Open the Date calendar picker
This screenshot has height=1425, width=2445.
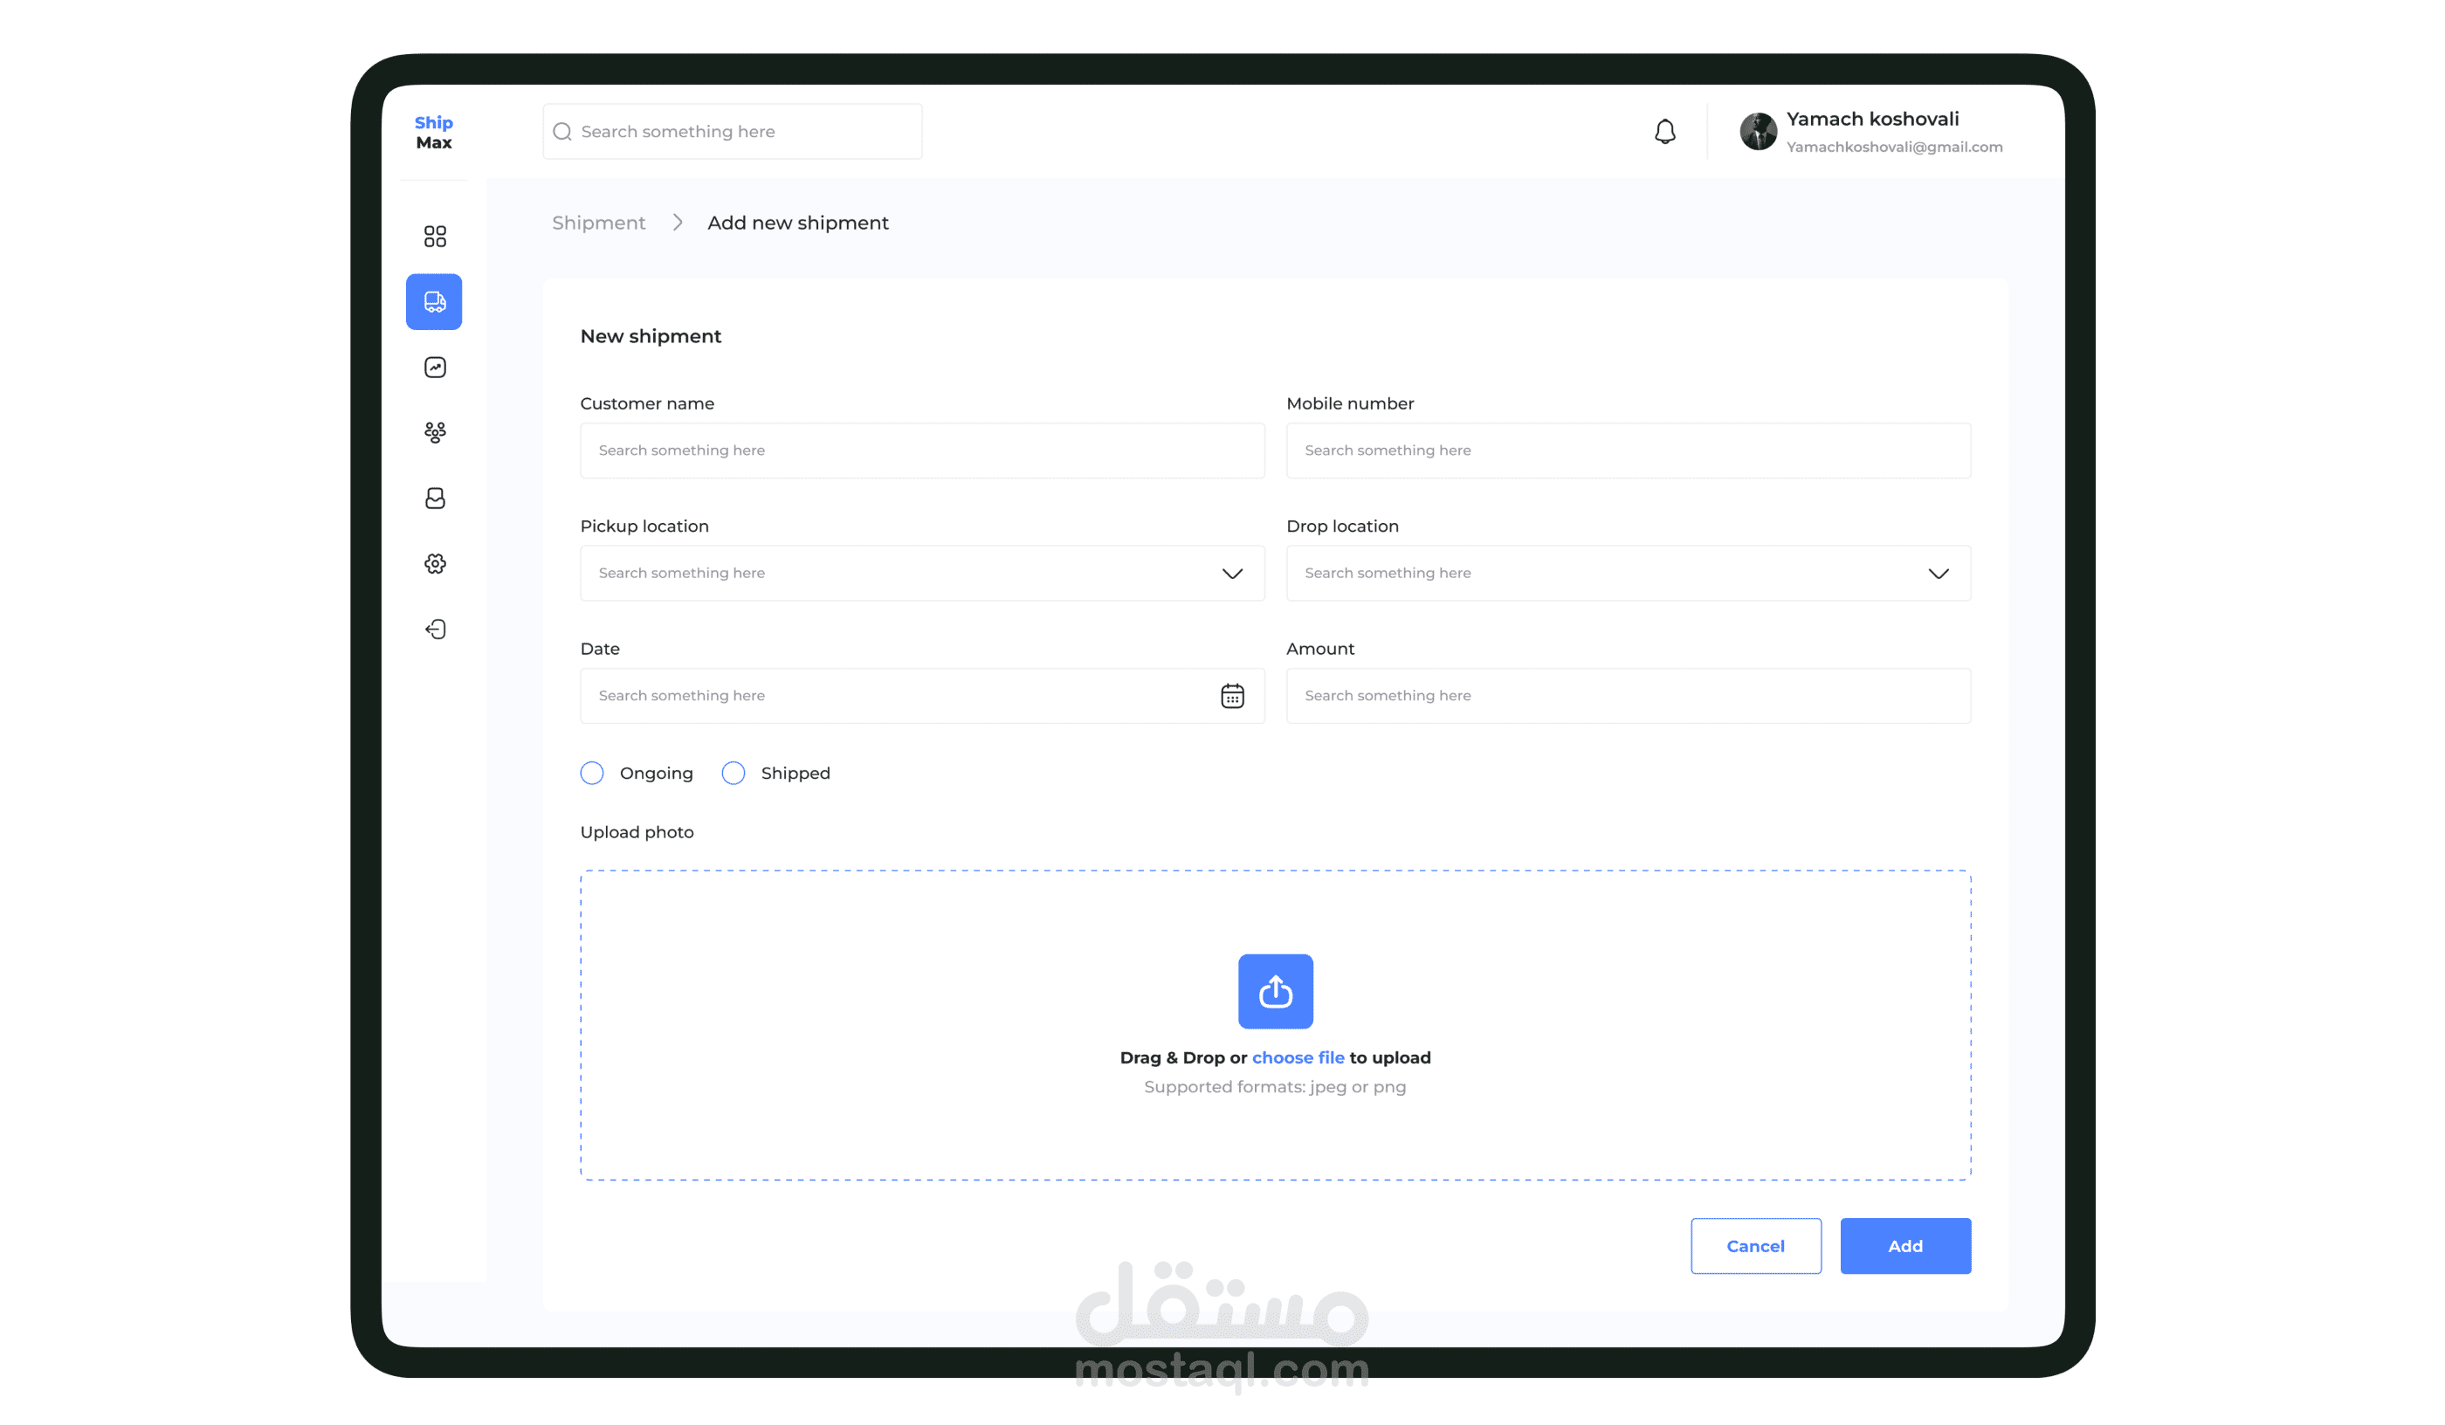click(x=1231, y=696)
